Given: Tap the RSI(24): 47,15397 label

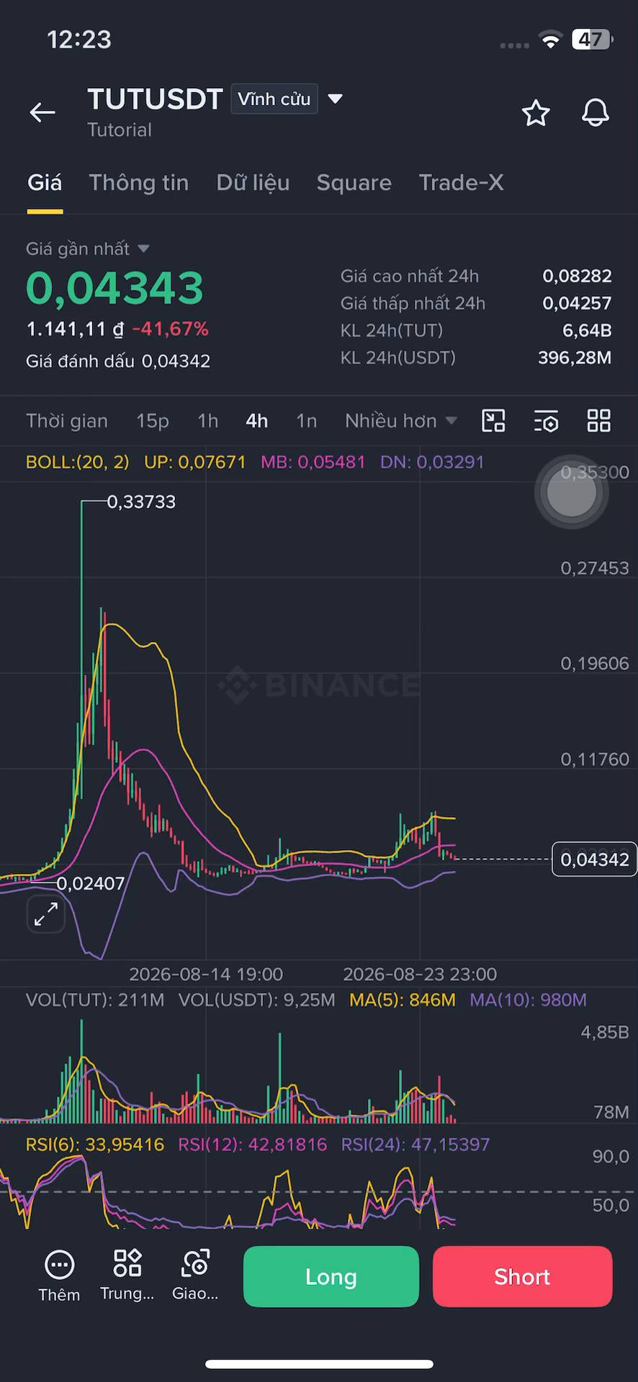Looking at the screenshot, I should [x=415, y=1145].
